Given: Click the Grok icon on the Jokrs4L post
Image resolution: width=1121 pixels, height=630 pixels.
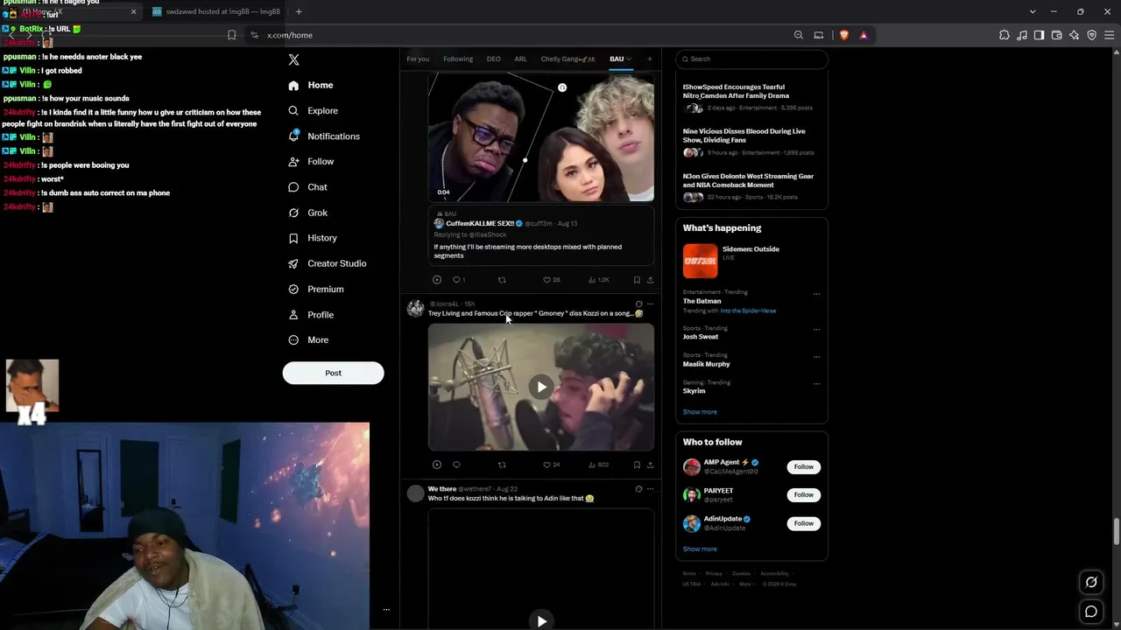Looking at the screenshot, I should 638,304.
